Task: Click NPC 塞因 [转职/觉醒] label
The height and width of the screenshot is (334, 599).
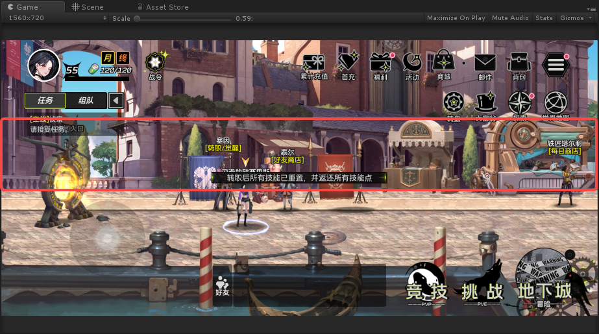Action: [223, 144]
